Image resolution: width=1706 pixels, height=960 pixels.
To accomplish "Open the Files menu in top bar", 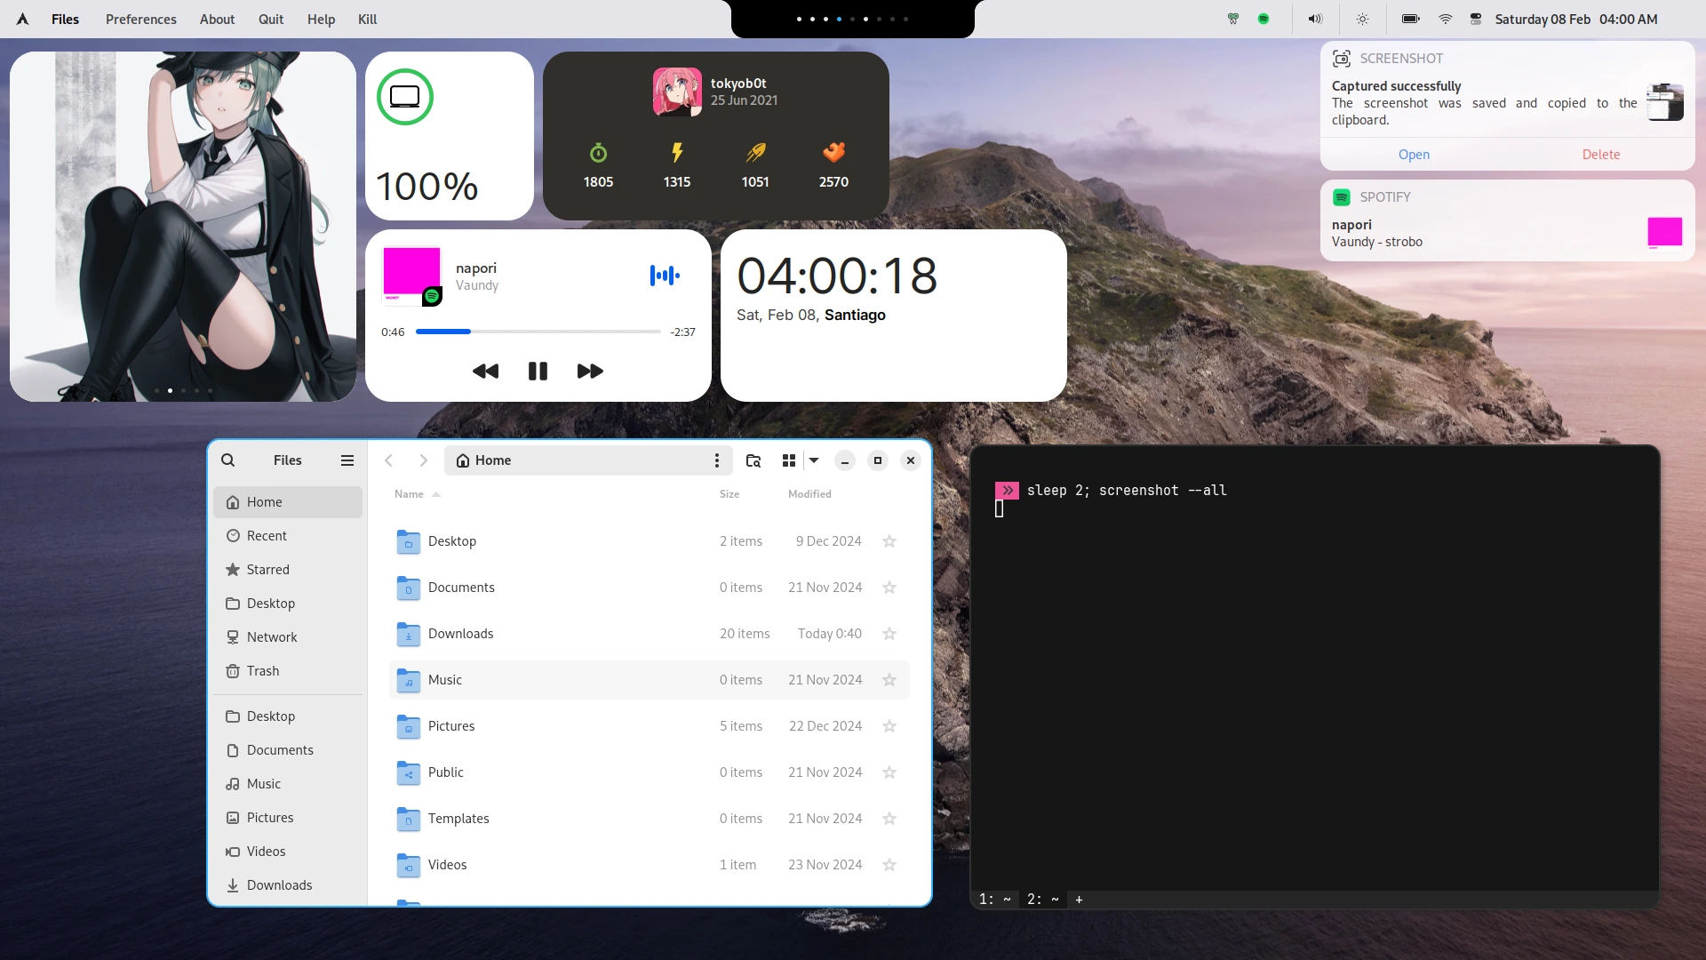I will pyautogui.click(x=65, y=19).
